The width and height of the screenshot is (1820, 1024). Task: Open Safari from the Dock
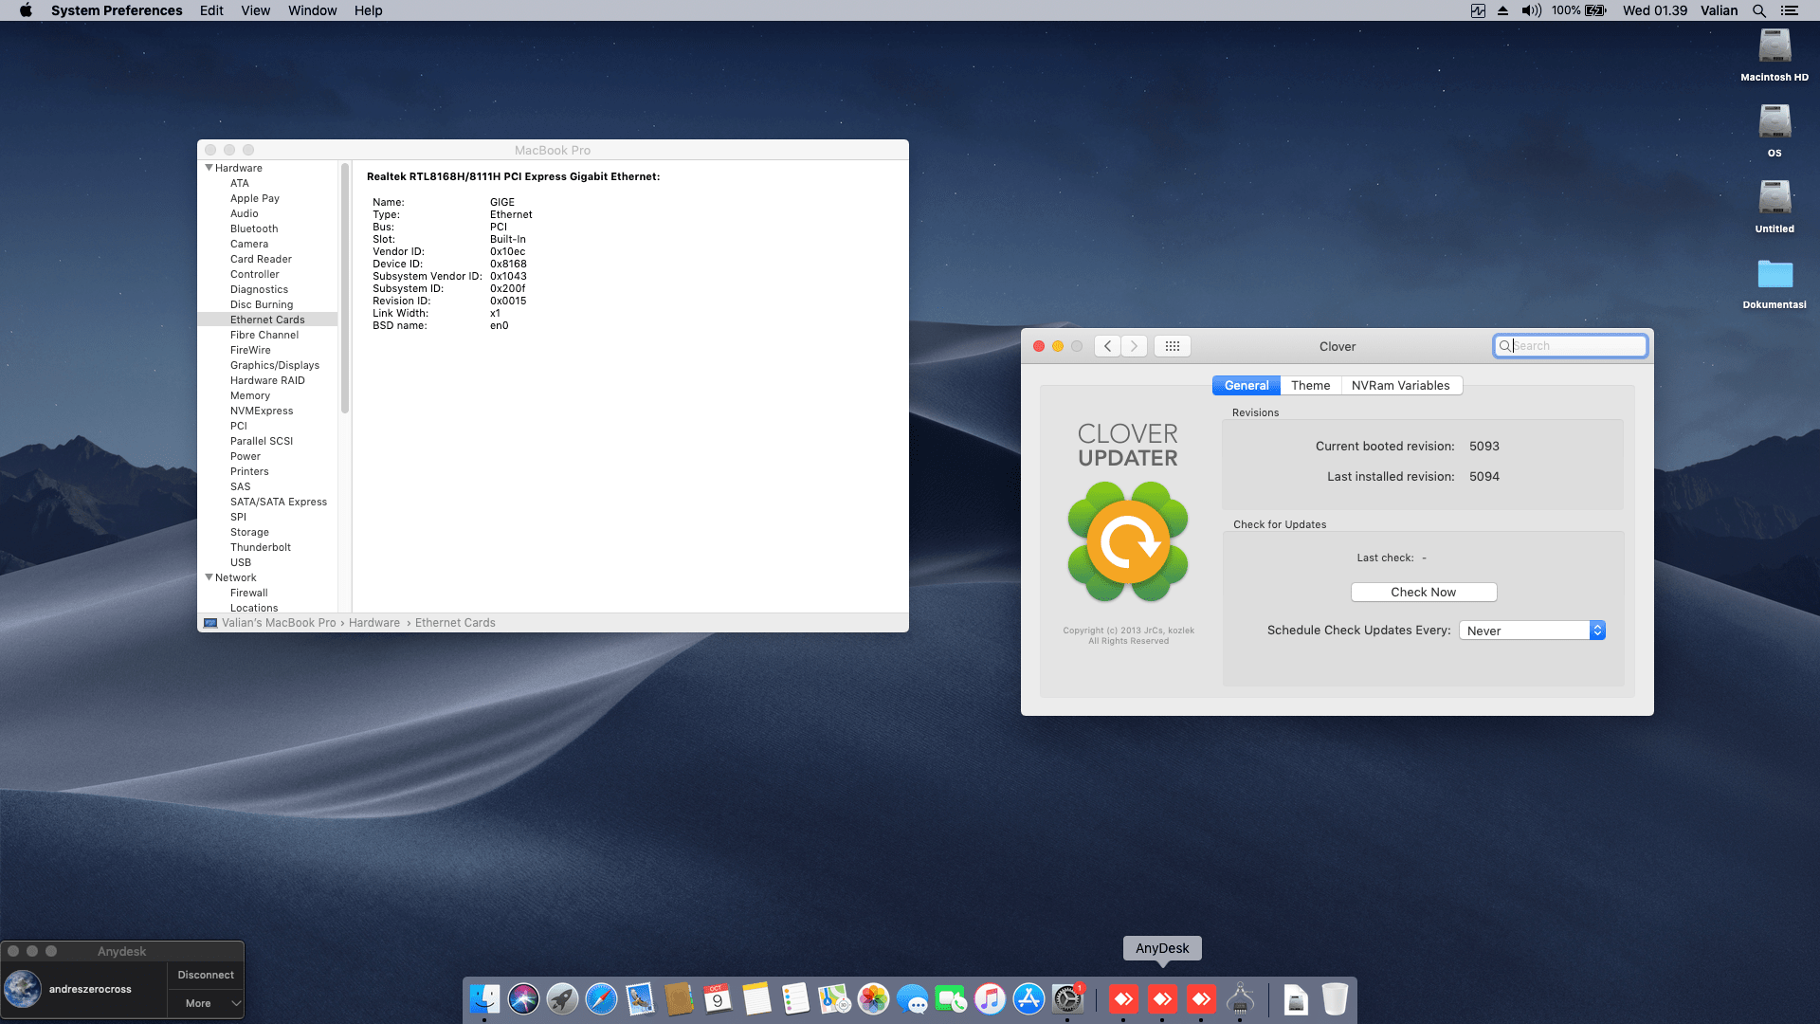[x=601, y=998]
